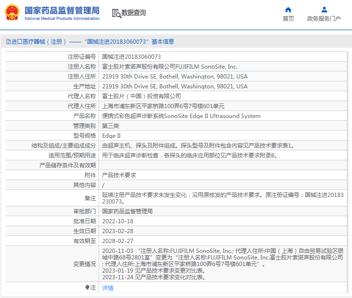
Task: Select the 生产地址 label
Action: coord(84,86)
